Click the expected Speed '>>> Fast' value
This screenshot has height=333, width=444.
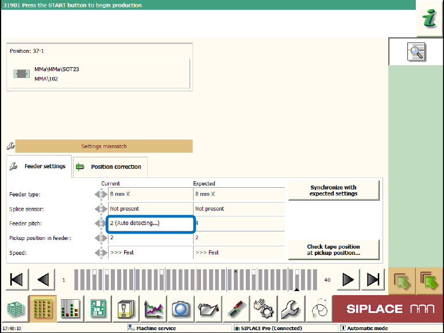coord(239,253)
